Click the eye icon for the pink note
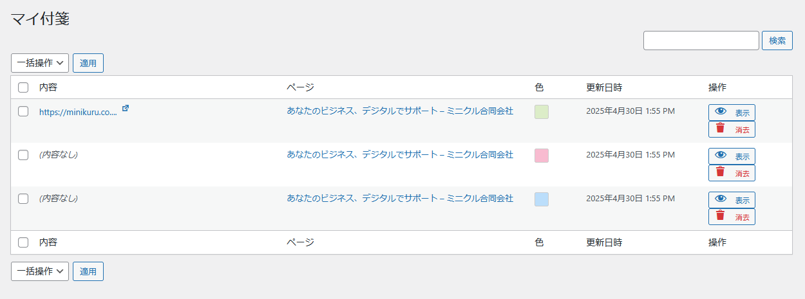The width and height of the screenshot is (805, 299). tap(721, 156)
